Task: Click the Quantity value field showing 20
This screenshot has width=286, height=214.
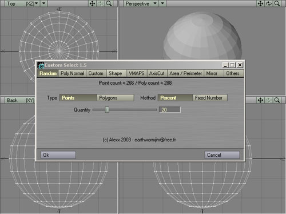Action: click(170, 110)
